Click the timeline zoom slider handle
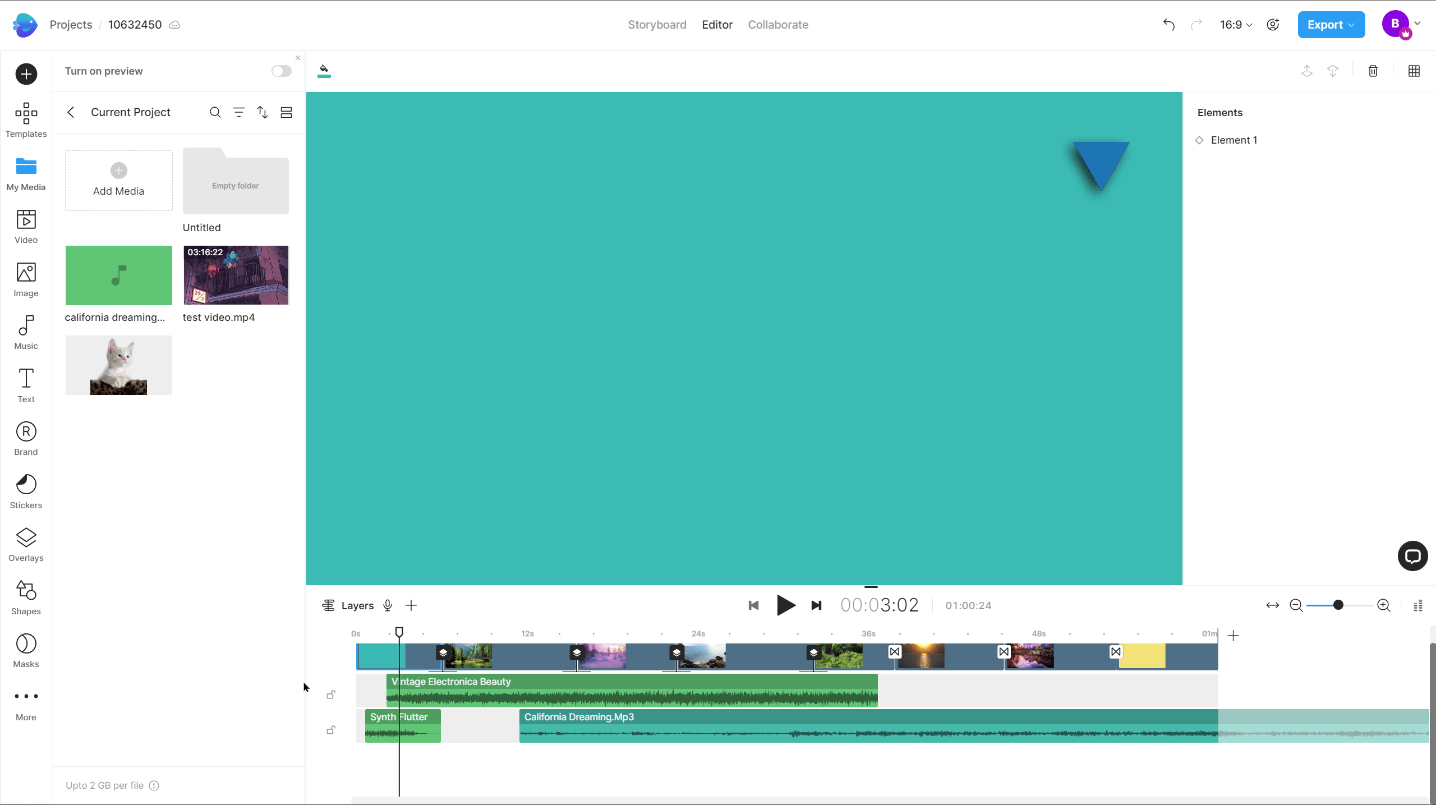This screenshot has height=805, width=1436. [1338, 605]
